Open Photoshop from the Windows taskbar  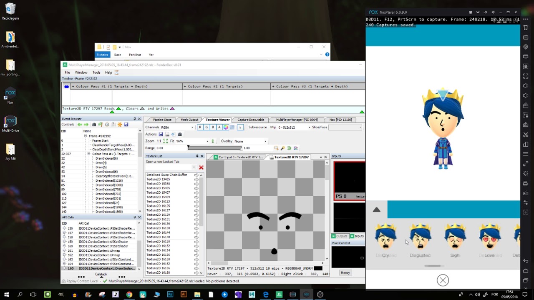[x=170, y=294]
